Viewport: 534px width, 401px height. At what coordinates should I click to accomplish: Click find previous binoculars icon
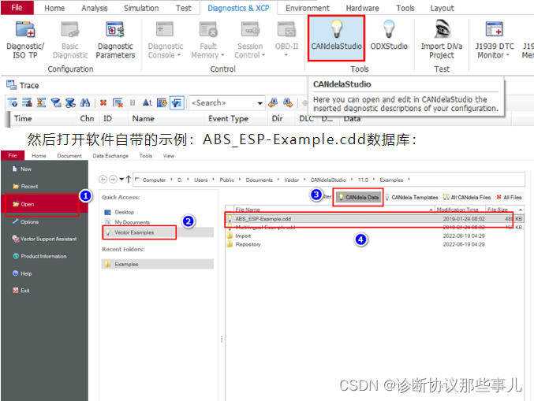(273, 102)
